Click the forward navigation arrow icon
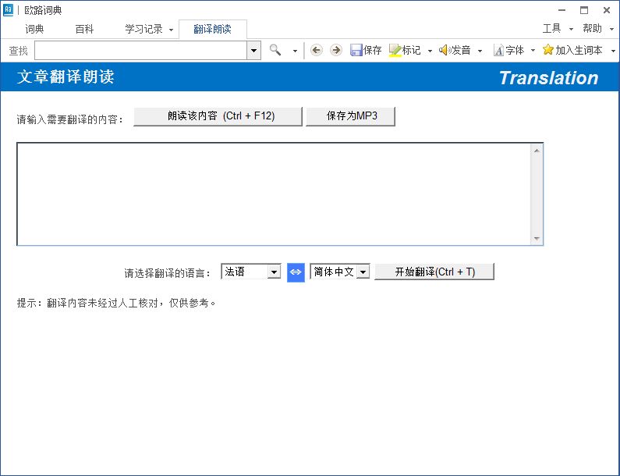 point(336,50)
